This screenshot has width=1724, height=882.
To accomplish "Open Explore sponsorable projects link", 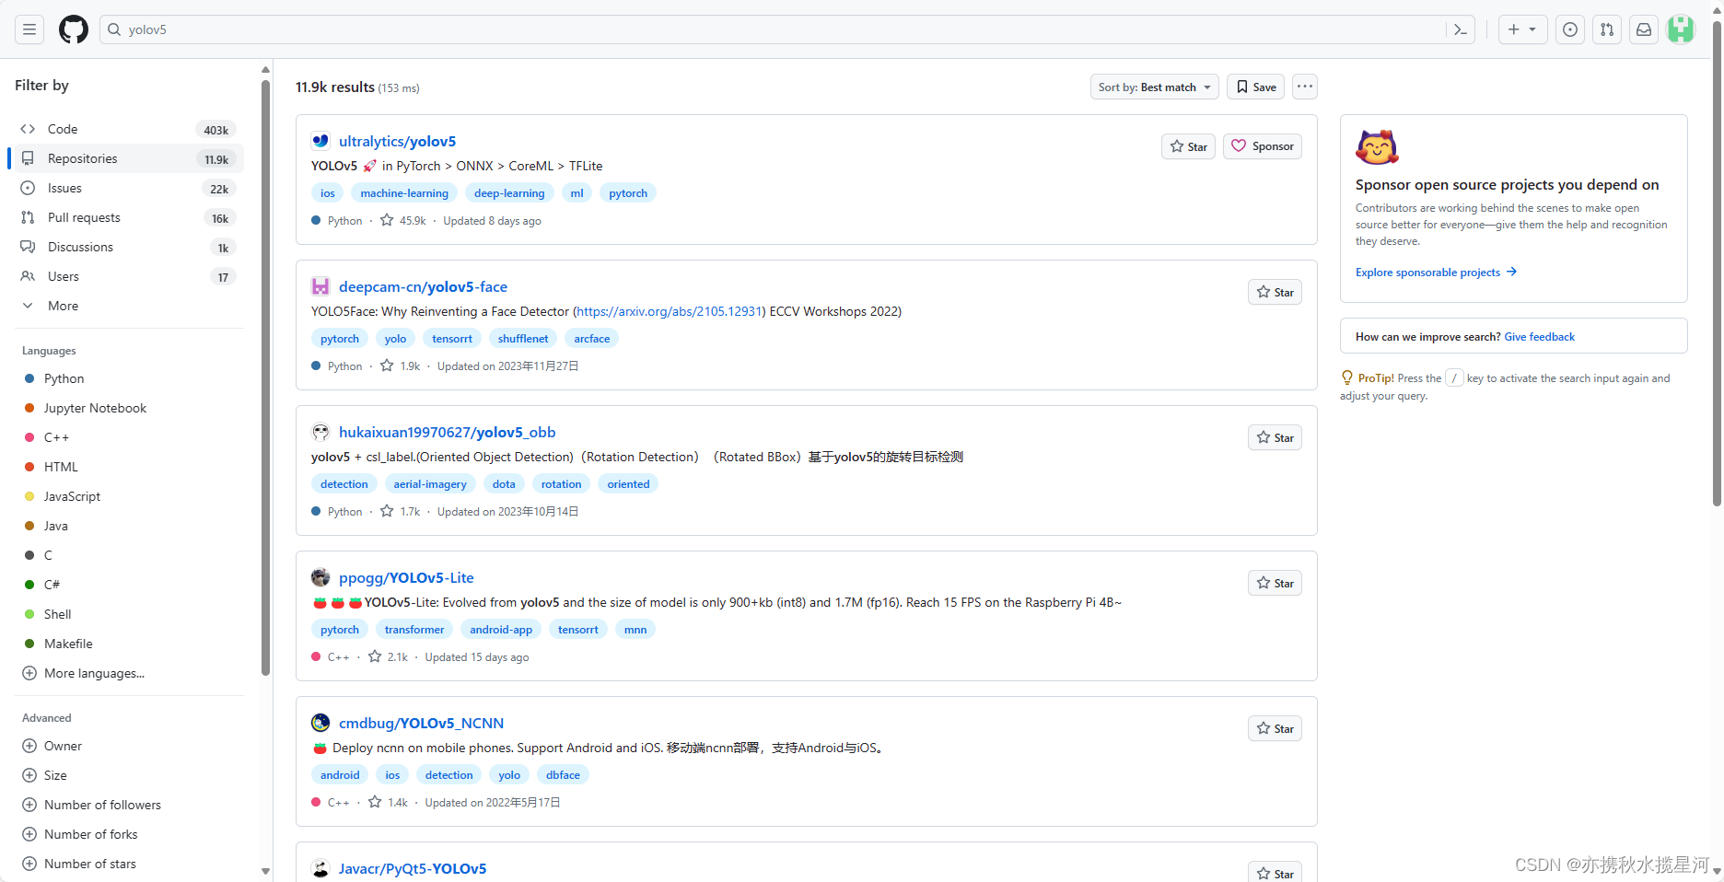I will pos(1436,272).
